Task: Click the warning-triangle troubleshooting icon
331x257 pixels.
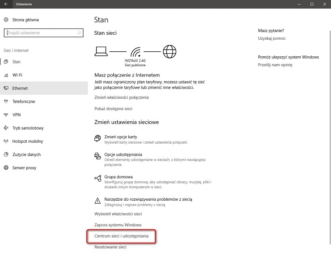Action: coord(98,200)
